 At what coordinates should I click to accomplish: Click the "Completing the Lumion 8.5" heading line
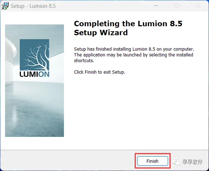(x=128, y=24)
